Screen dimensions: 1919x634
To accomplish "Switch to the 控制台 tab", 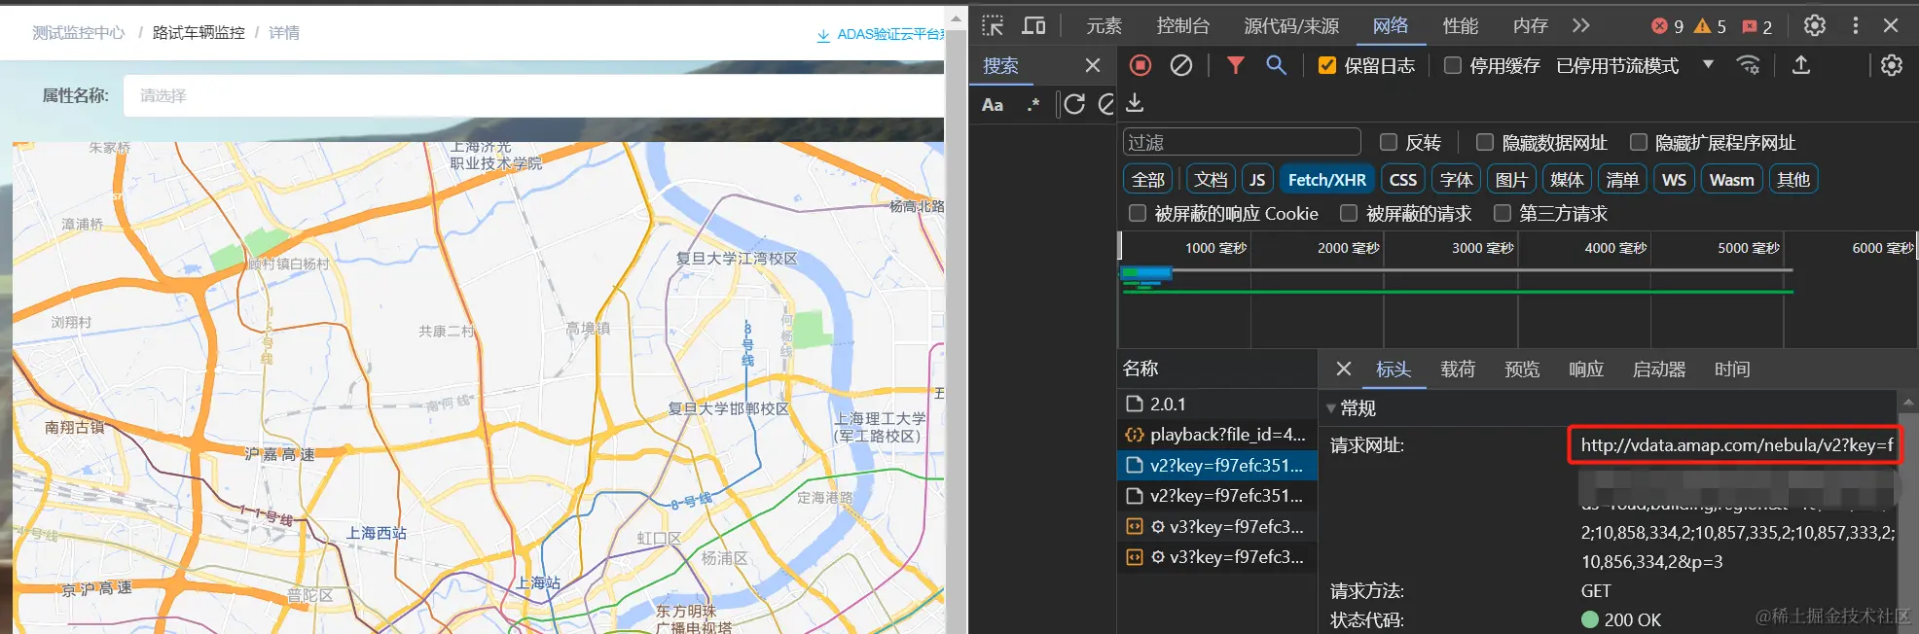I will point(1183,26).
